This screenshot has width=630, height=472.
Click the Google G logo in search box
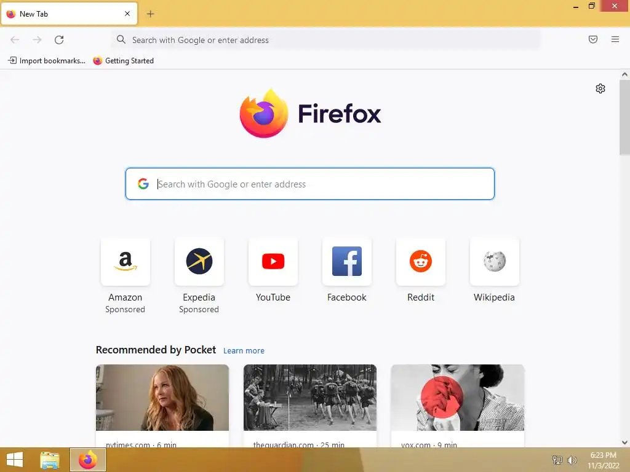[143, 184]
